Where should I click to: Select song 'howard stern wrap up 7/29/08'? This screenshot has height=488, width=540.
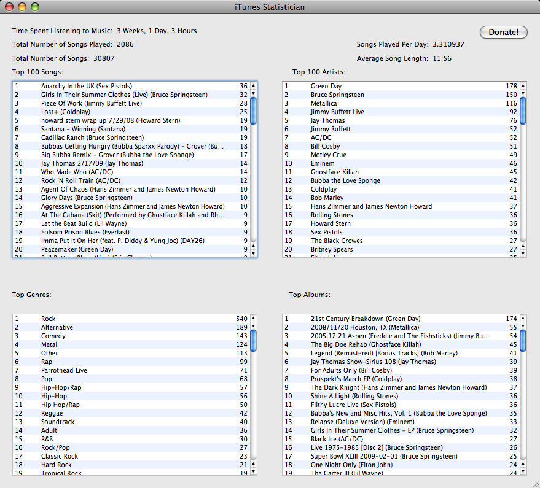131,120
